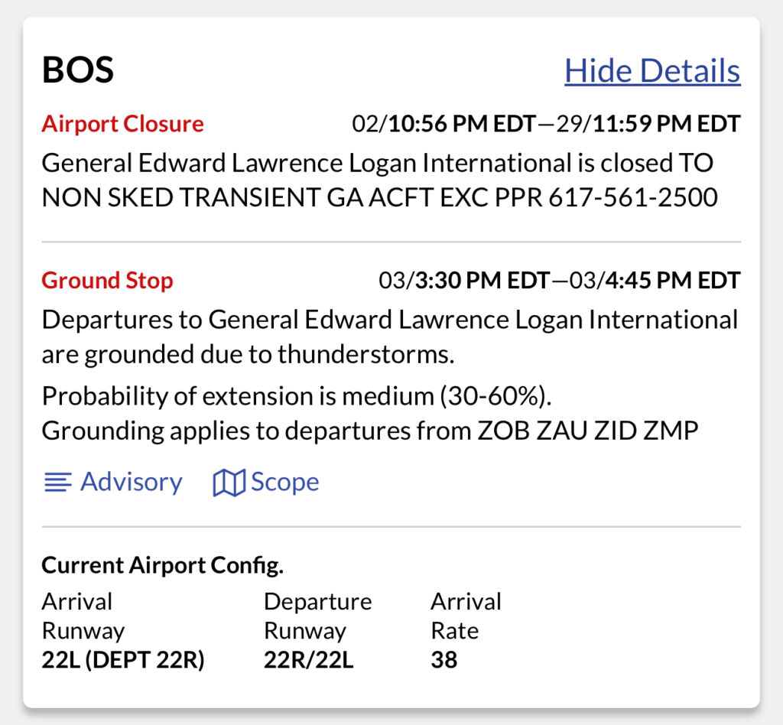Image resolution: width=783 pixels, height=725 pixels.
Task: Click the Ground Stop time range
Action: click(x=559, y=281)
